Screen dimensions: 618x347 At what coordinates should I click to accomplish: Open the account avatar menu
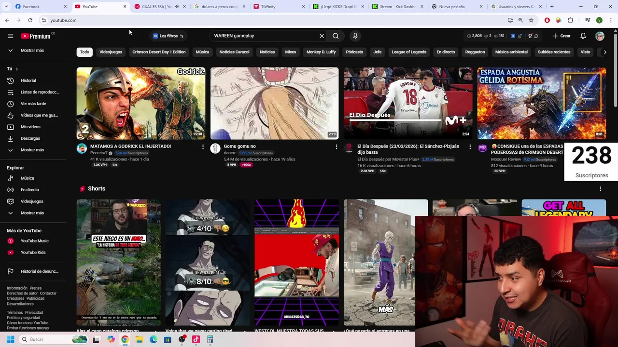click(600, 36)
